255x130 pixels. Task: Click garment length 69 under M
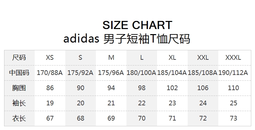click(x=111, y=118)
